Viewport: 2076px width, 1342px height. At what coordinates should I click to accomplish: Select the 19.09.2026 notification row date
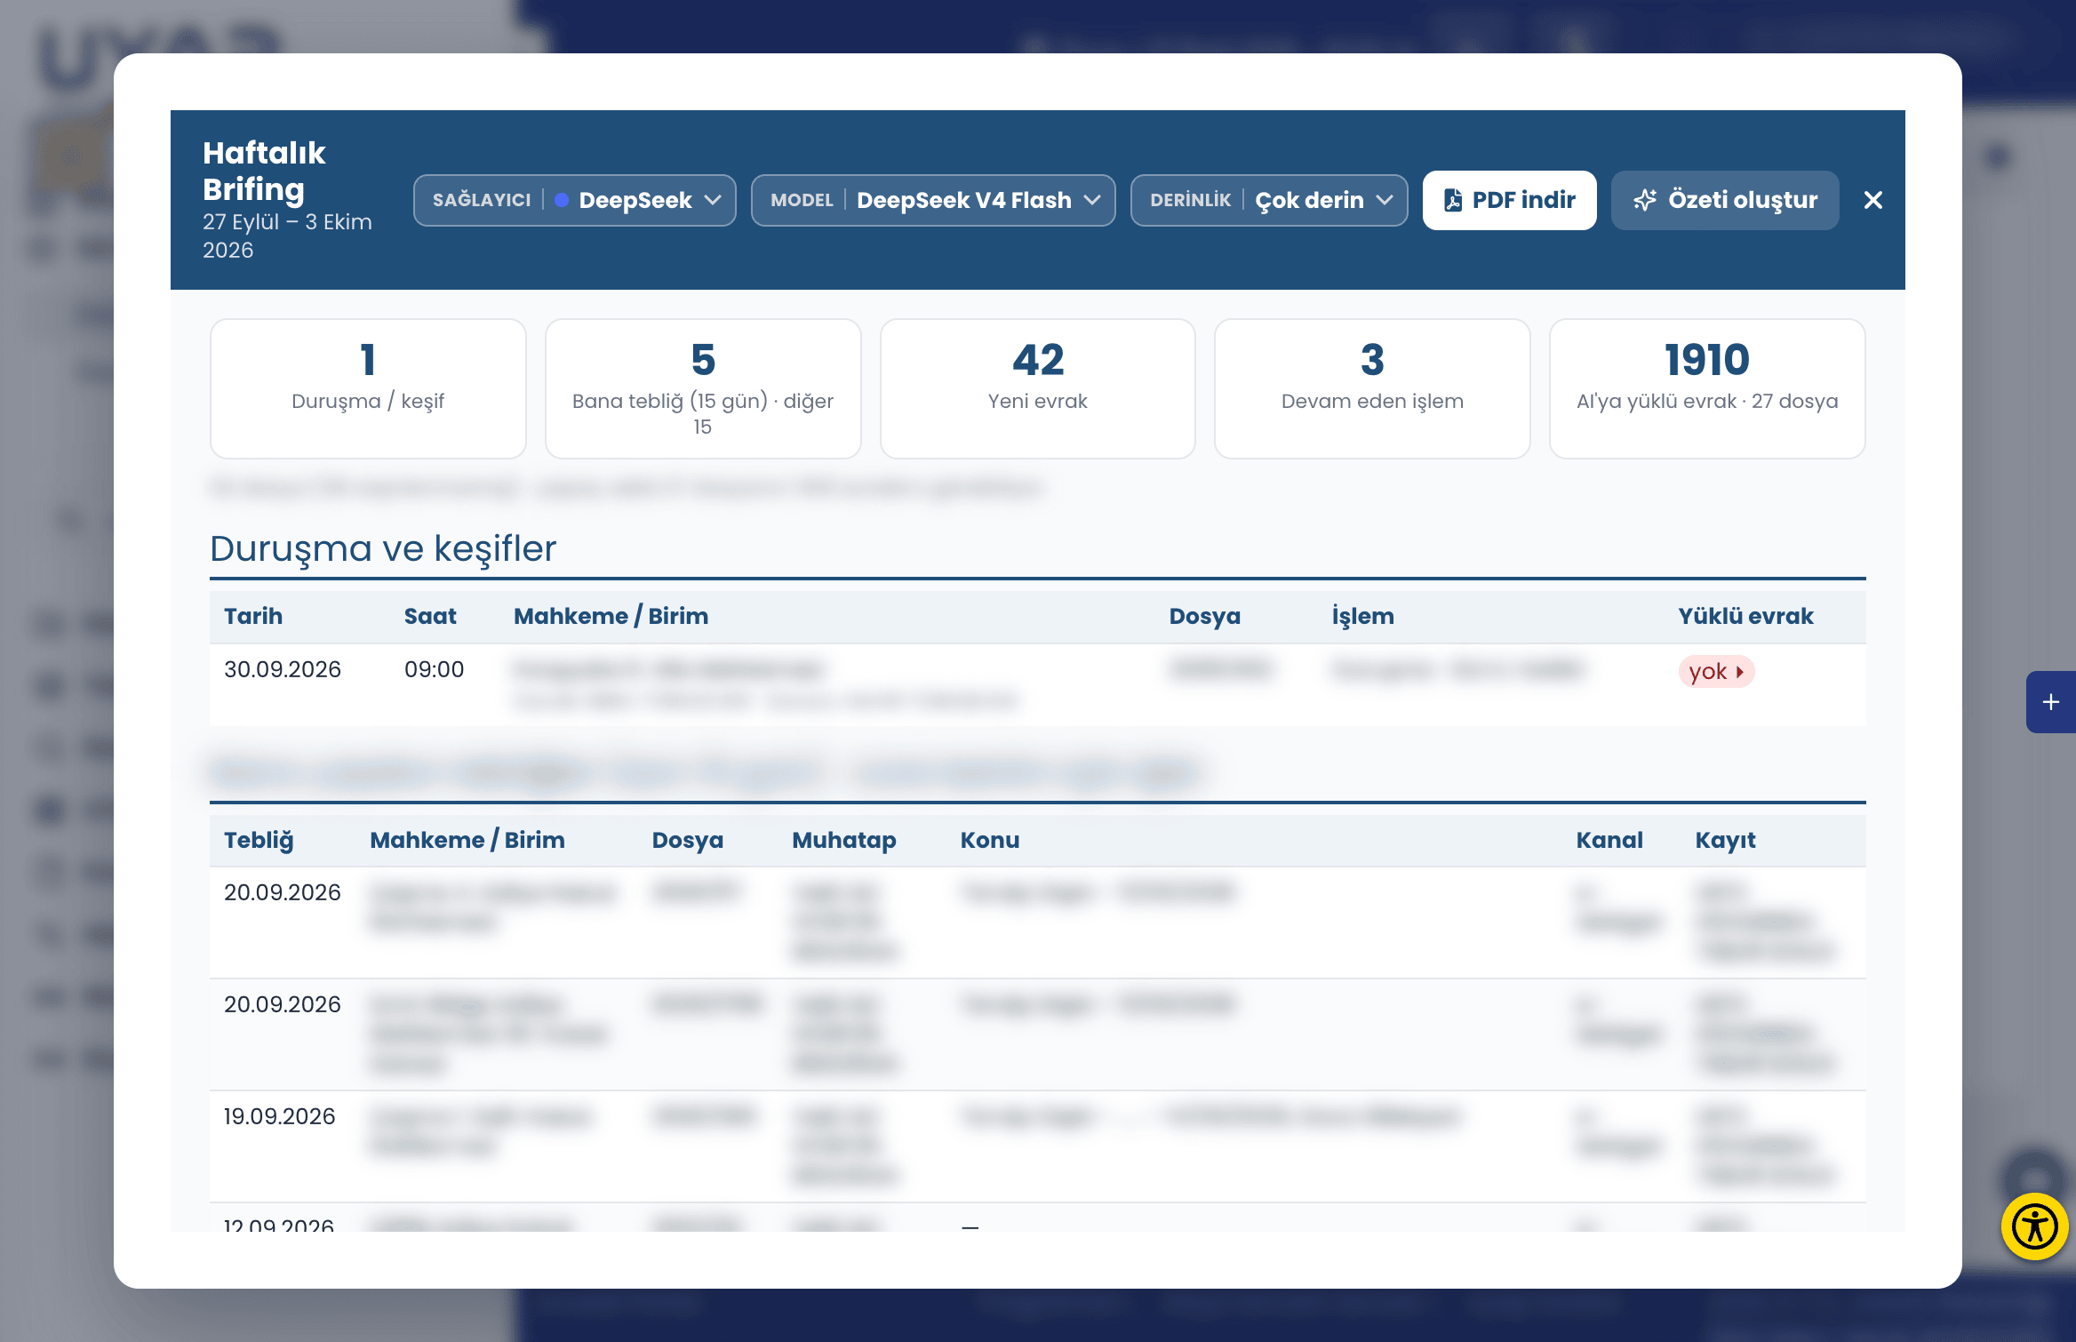[279, 1116]
